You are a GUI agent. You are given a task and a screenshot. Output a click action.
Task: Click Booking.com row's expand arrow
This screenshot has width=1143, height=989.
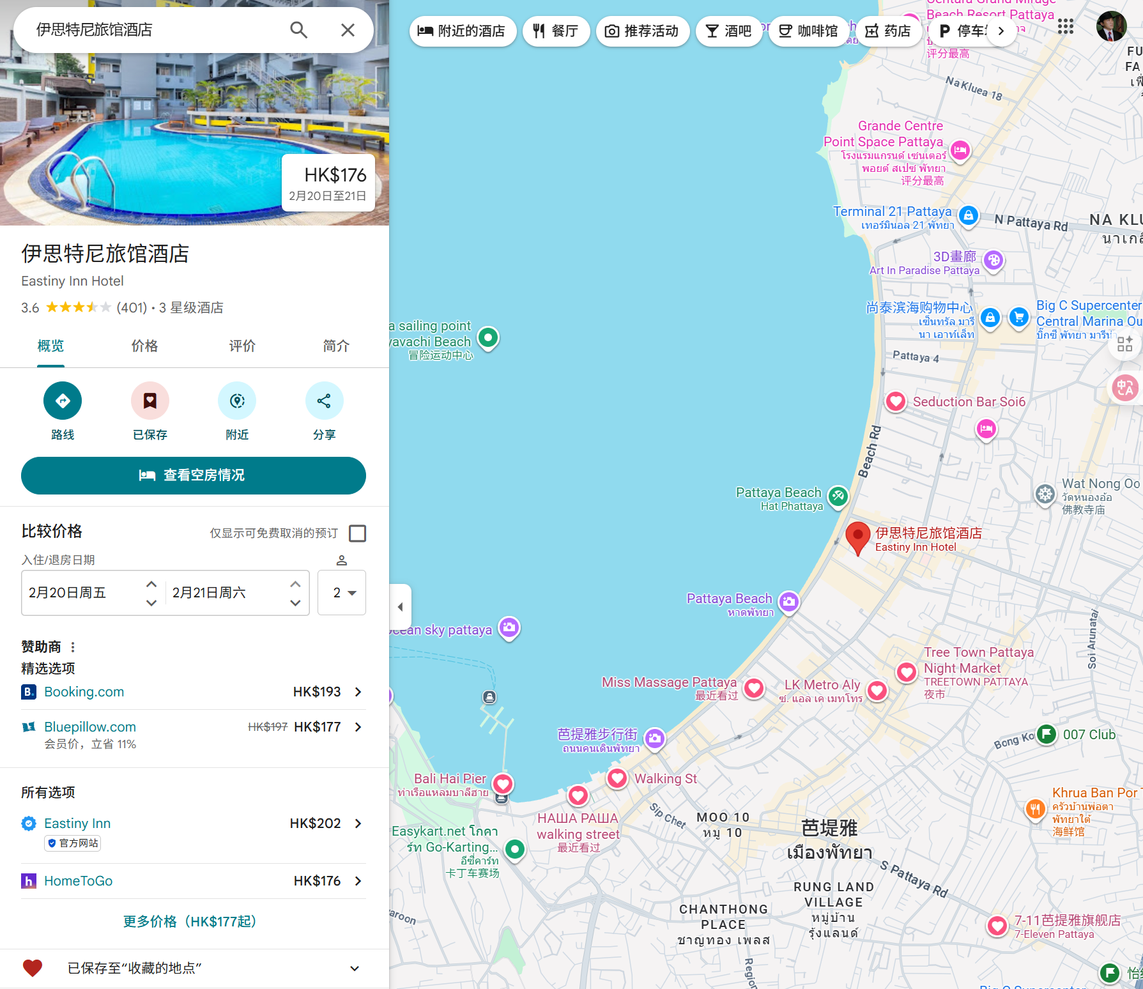pyautogui.click(x=358, y=692)
